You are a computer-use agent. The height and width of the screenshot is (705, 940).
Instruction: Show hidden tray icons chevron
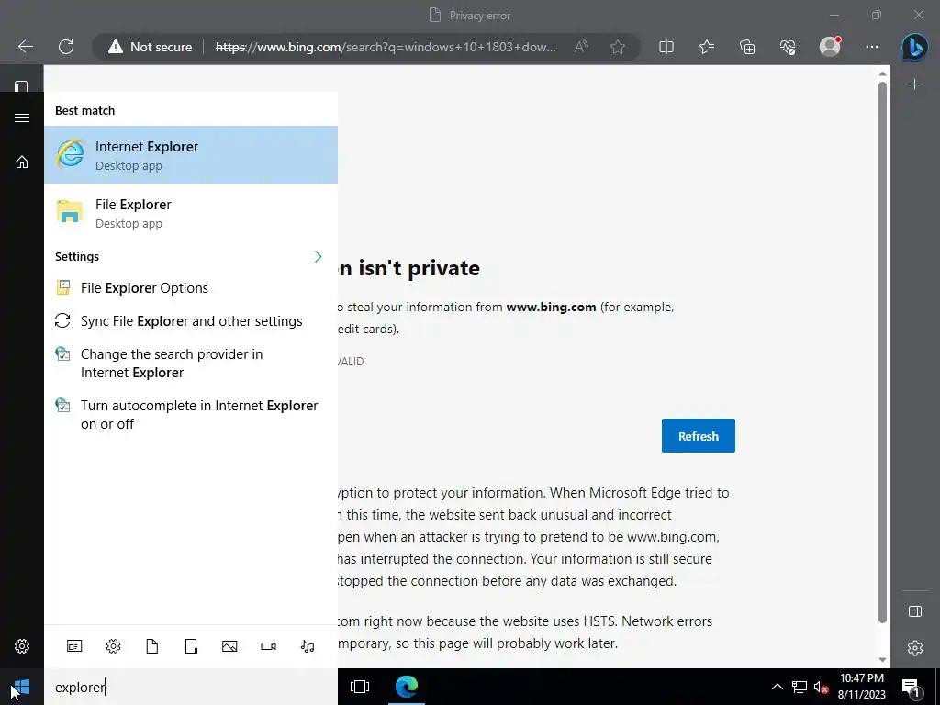coord(777,687)
